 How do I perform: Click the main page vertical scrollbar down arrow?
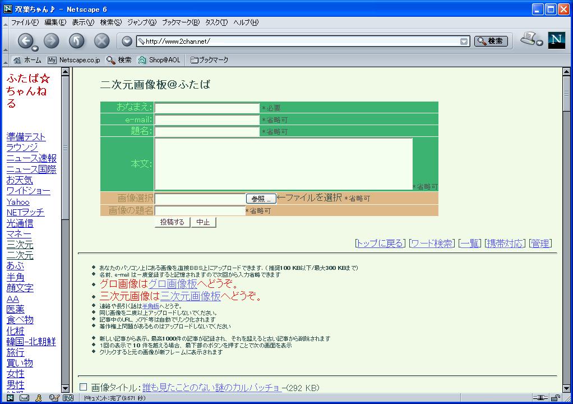pos(566,388)
